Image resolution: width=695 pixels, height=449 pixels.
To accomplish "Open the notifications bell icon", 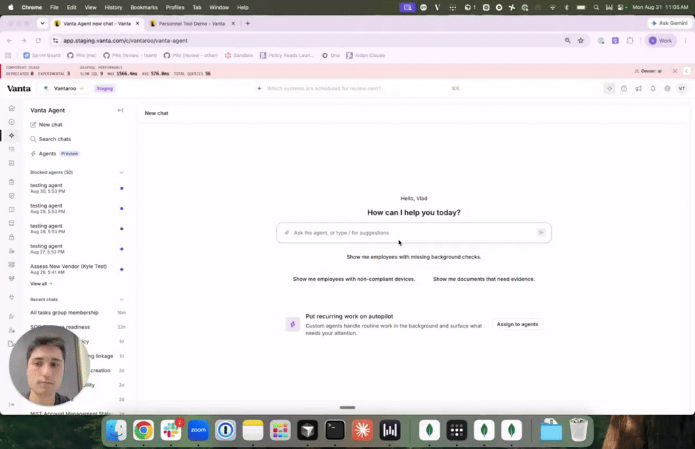I will (x=653, y=89).
